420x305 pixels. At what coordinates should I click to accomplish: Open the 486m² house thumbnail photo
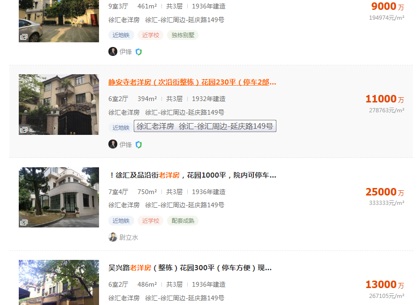59,282
